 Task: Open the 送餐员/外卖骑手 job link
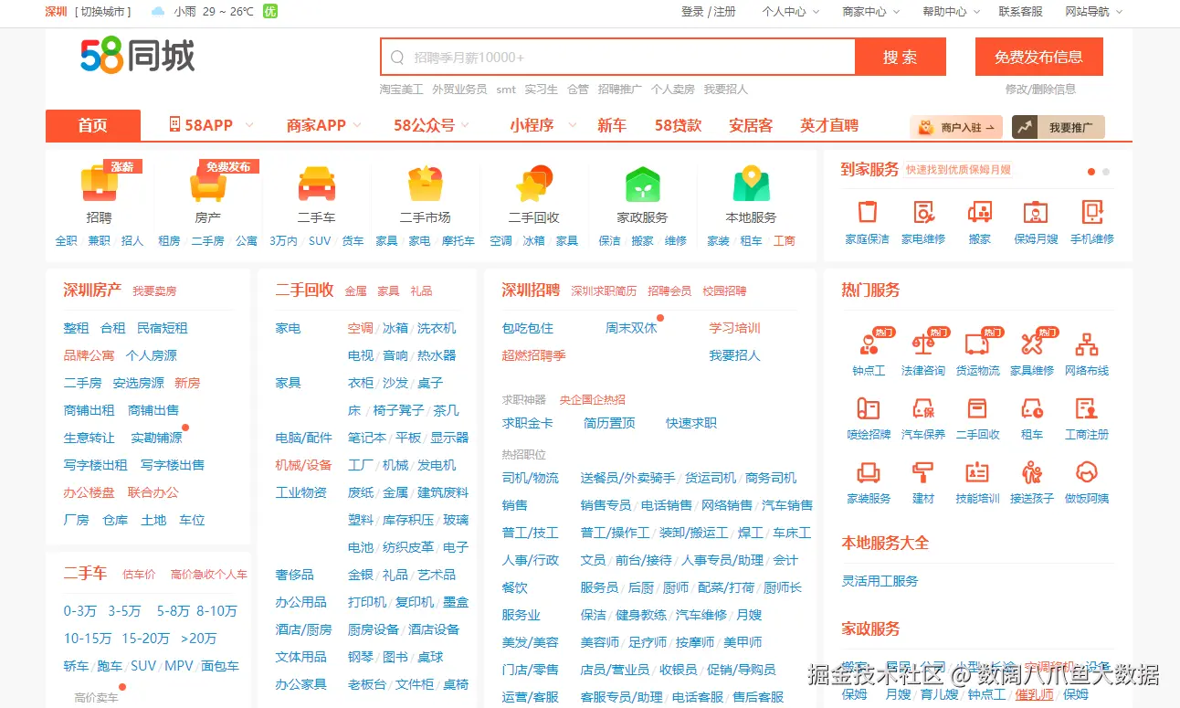(627, 478)
